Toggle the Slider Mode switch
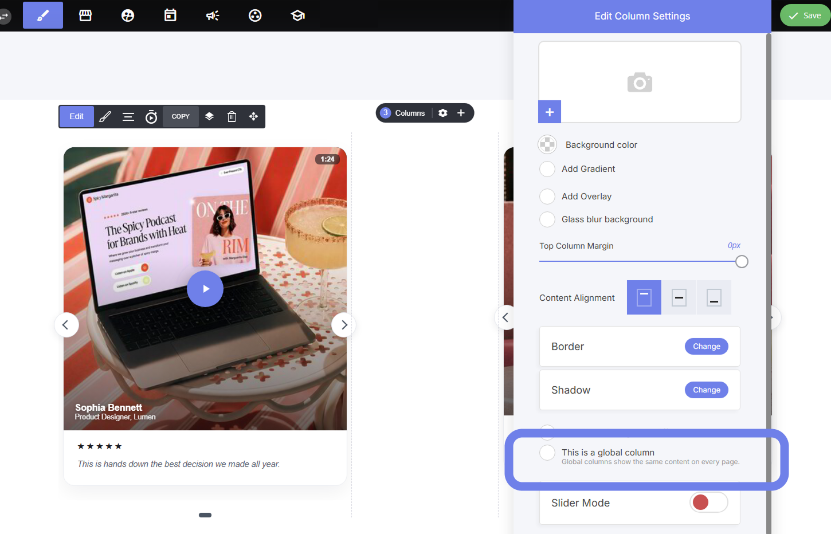The width and height of the screenshot is (831, 534). click(x=709, y=502)
